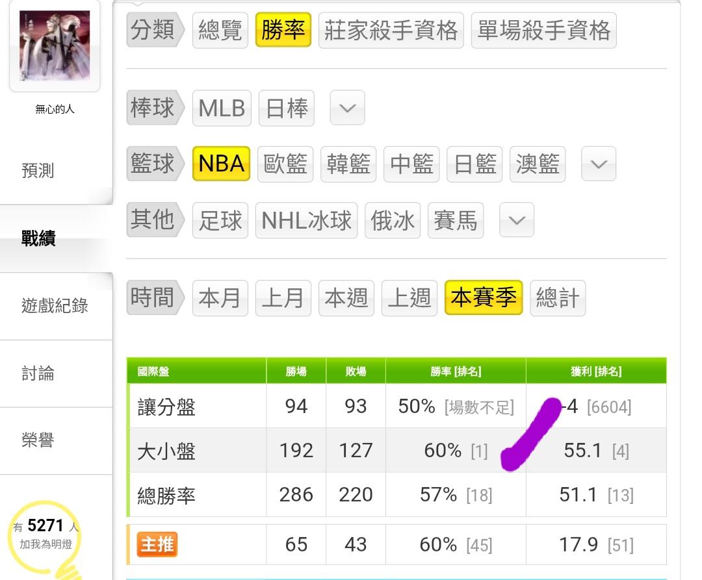
Task: Select 俄冰 sport filter
Action: [x=393, y=220]
